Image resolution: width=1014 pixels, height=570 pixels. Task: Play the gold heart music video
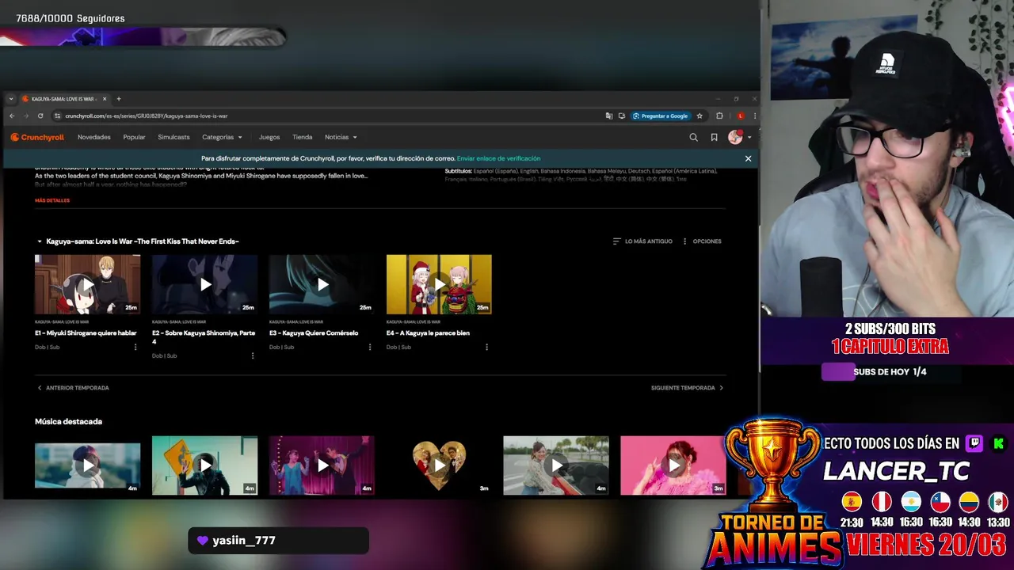[439, 465]
